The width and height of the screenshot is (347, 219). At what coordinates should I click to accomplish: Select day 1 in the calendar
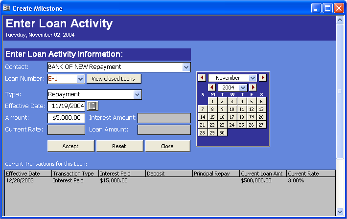[212, 101]
